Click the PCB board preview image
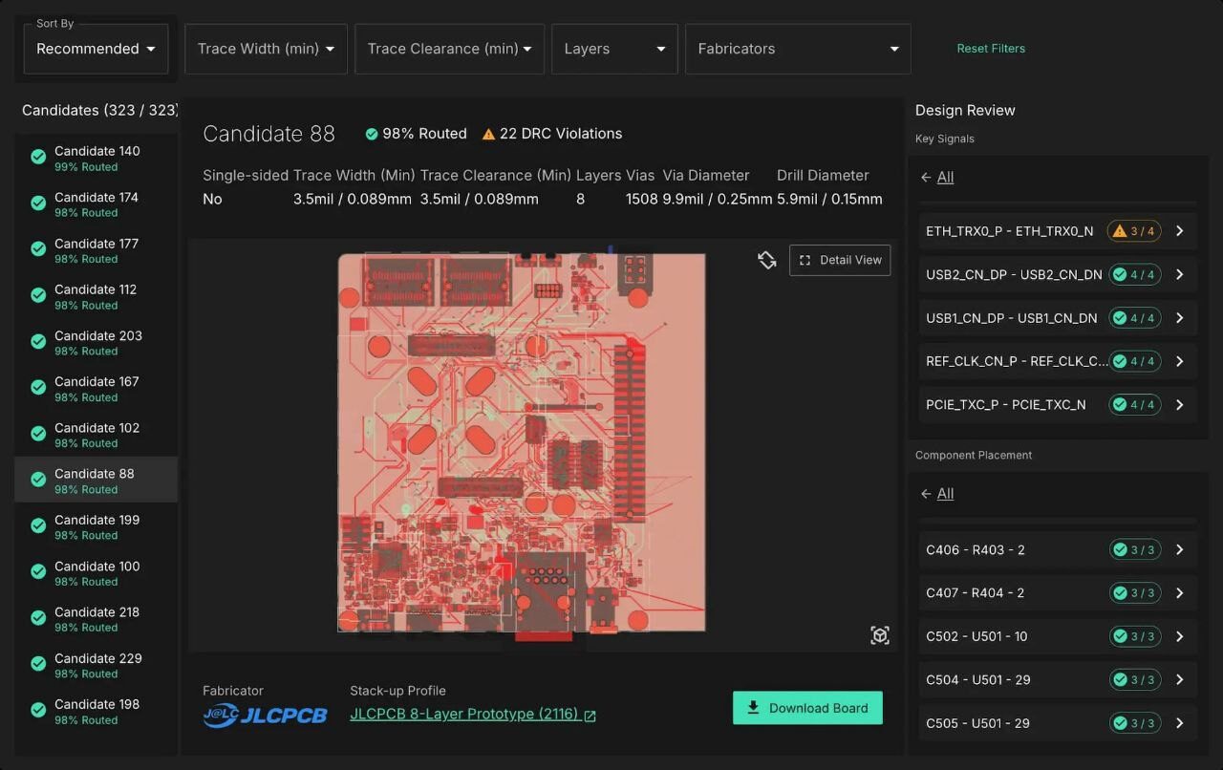 point(522,442)
